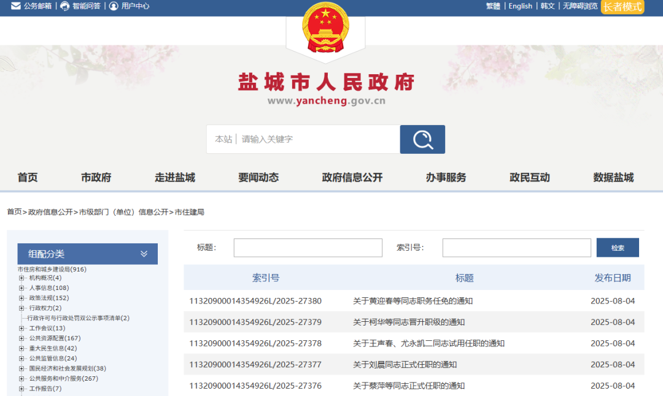Expand the 公共监管信息(24) tree node

(21, 359)
